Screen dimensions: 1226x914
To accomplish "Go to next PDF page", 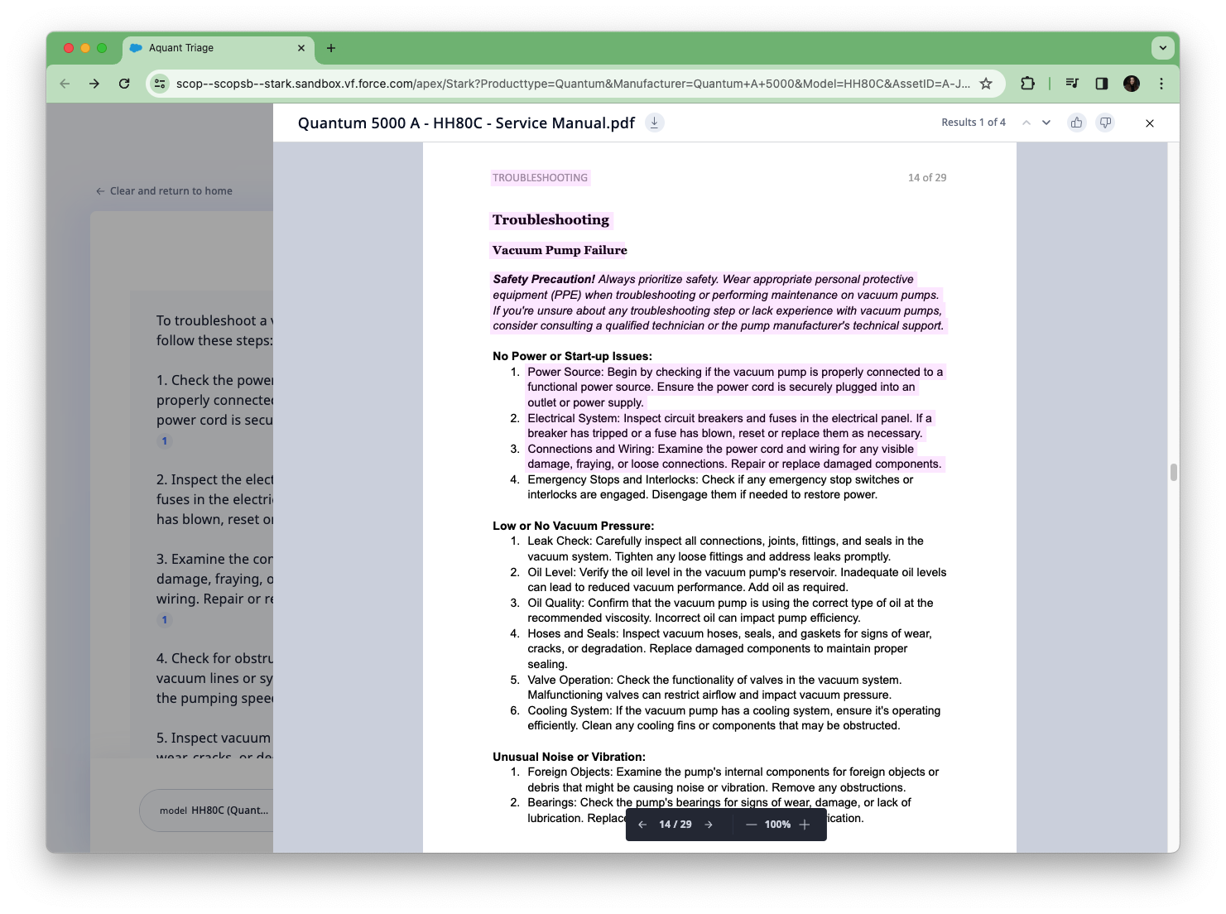I will click(709, 825).
